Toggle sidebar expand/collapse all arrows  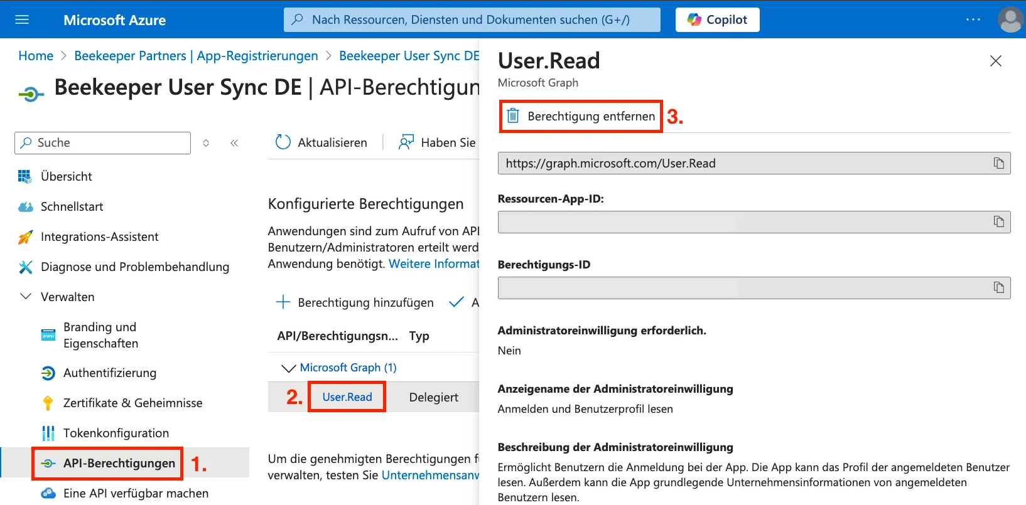tap(206, 143)
